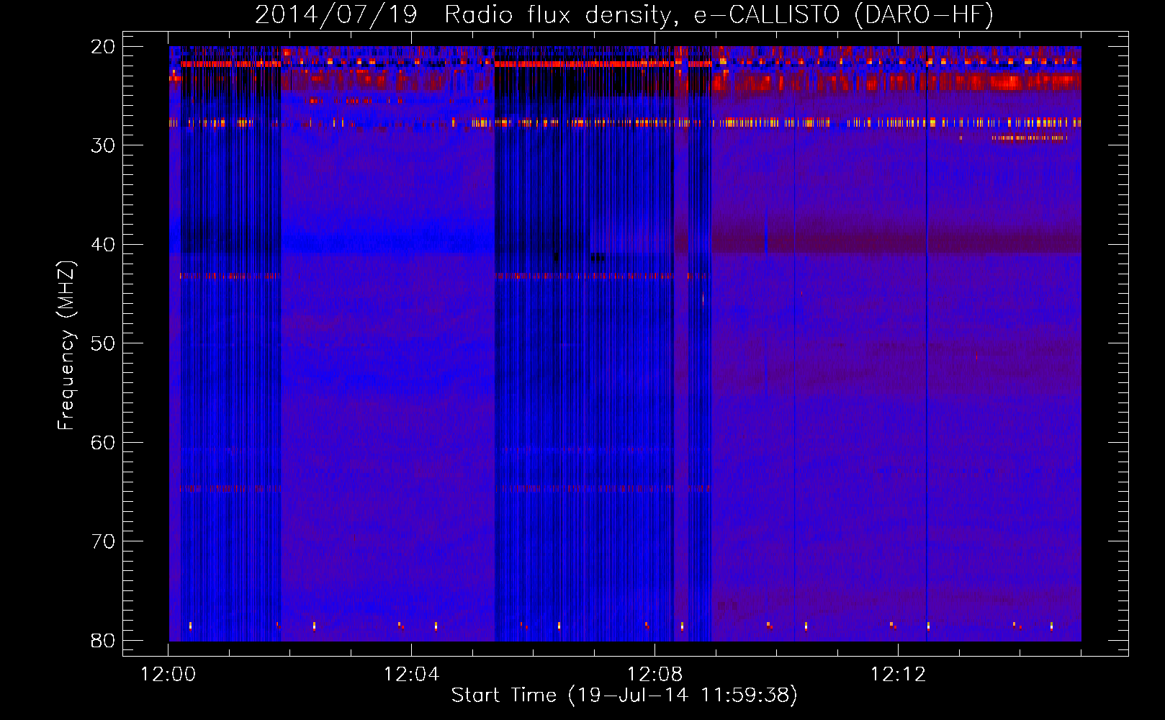Click the plot title '2014/07/19 Radio flux density'

(624, 15)
